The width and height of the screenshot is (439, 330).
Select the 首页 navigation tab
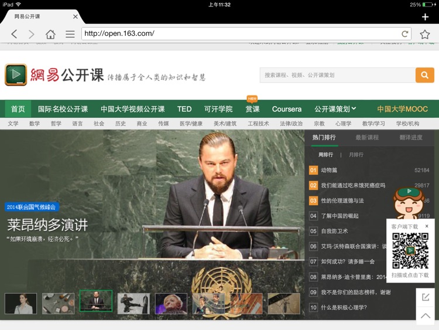pos(18,109)
